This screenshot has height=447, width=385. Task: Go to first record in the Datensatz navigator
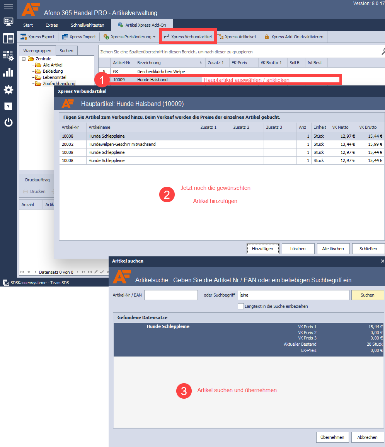click(22, 272)
